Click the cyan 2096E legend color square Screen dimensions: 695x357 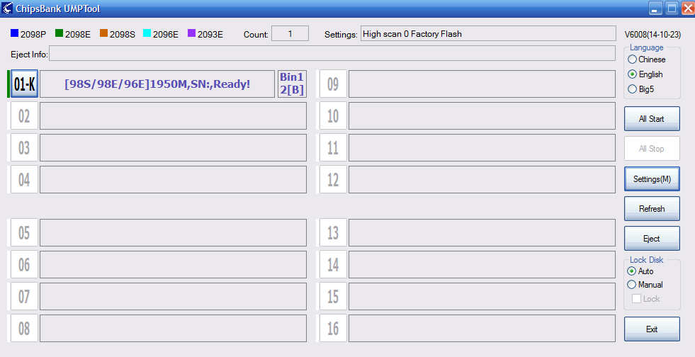point(147,33)
